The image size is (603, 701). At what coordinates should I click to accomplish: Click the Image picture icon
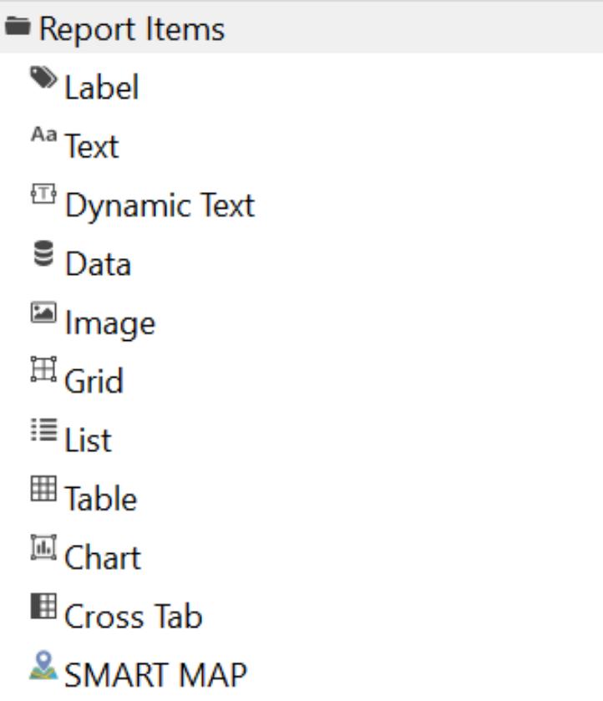tap(43, 312)
